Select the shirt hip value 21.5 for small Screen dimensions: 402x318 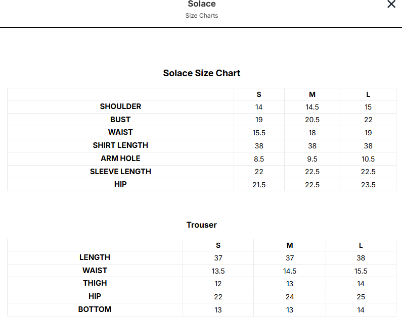point(259,185)
